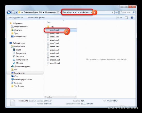This screenshot has height=113, width=142.
Task: Go back with the blue Back arrow
Action: [9, 12]
